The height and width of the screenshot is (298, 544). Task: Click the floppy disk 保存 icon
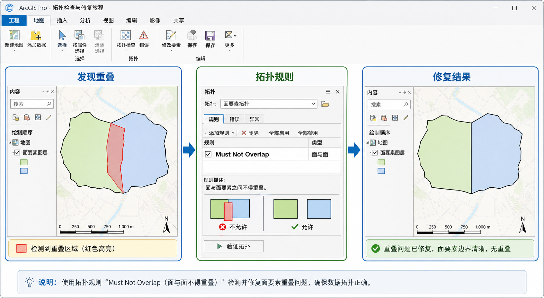click(210, 36)
